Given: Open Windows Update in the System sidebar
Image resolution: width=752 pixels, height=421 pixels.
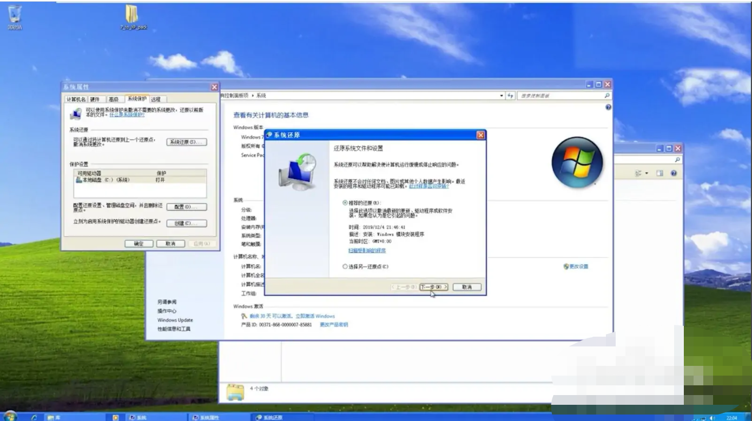Looking at the screenshot, I should [175, 320].
